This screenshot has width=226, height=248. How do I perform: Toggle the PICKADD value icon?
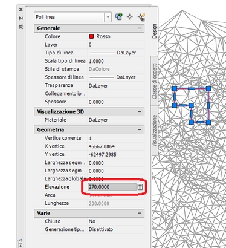[x=119, y=16]
